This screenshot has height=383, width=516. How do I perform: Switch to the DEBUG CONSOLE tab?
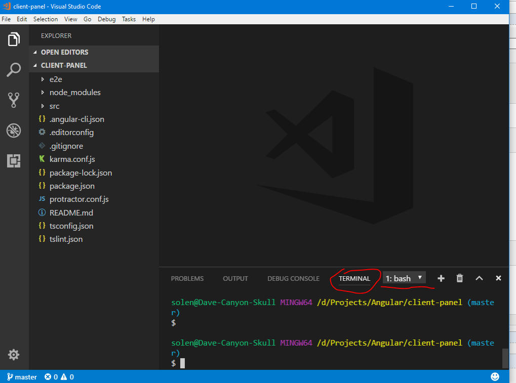tap(293, 278)
